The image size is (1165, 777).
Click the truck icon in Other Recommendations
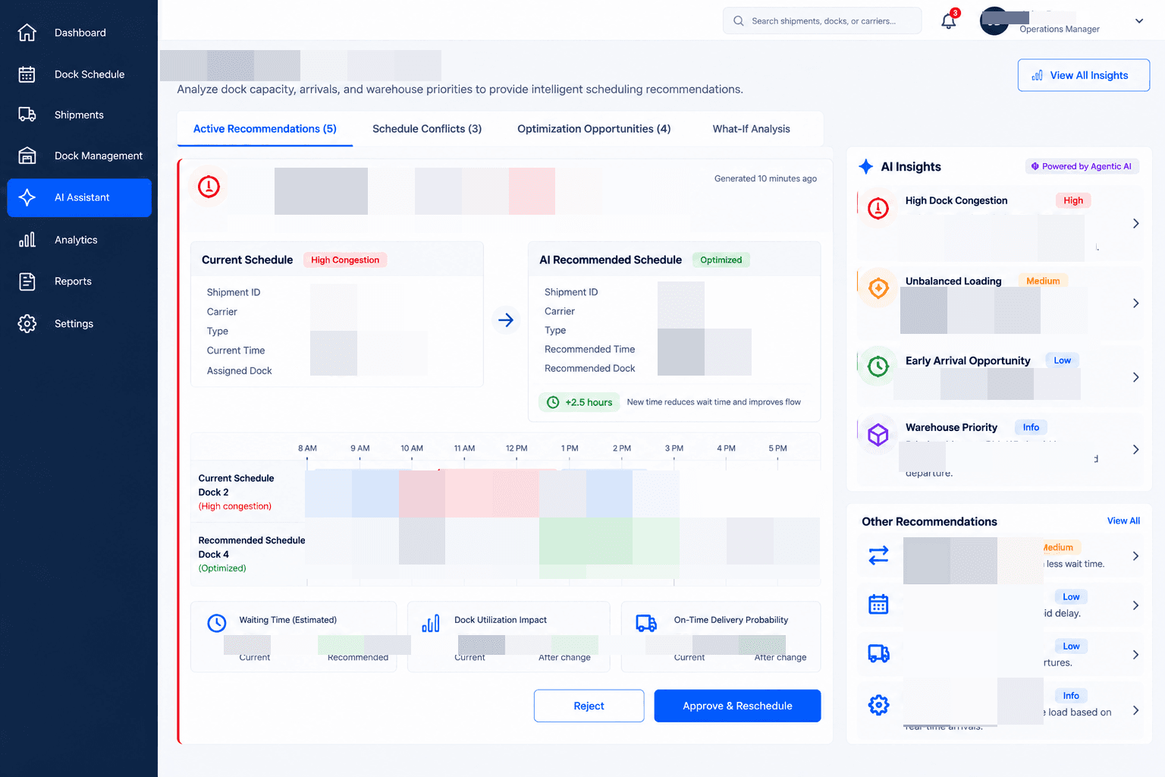878,653
